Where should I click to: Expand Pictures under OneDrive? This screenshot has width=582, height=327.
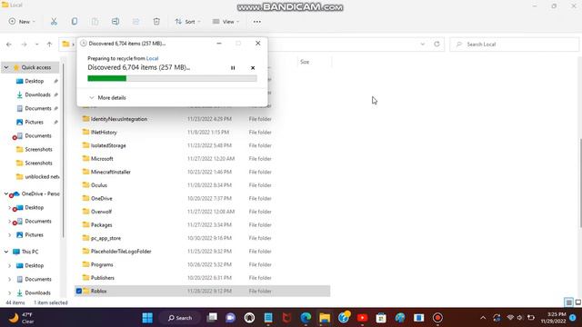[x=10, y=235]
